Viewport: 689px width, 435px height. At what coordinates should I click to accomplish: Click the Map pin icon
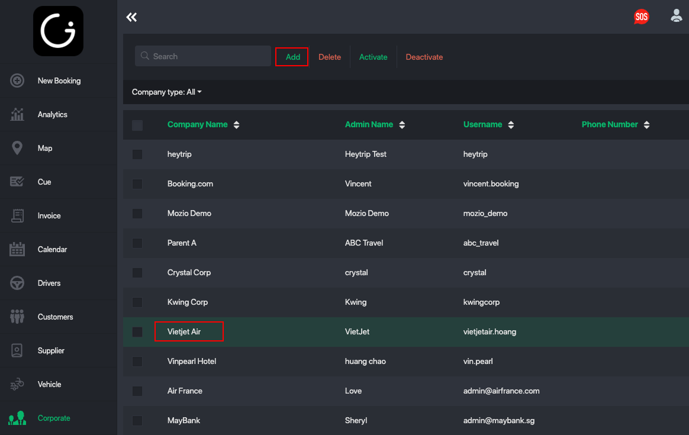point(17,148)
